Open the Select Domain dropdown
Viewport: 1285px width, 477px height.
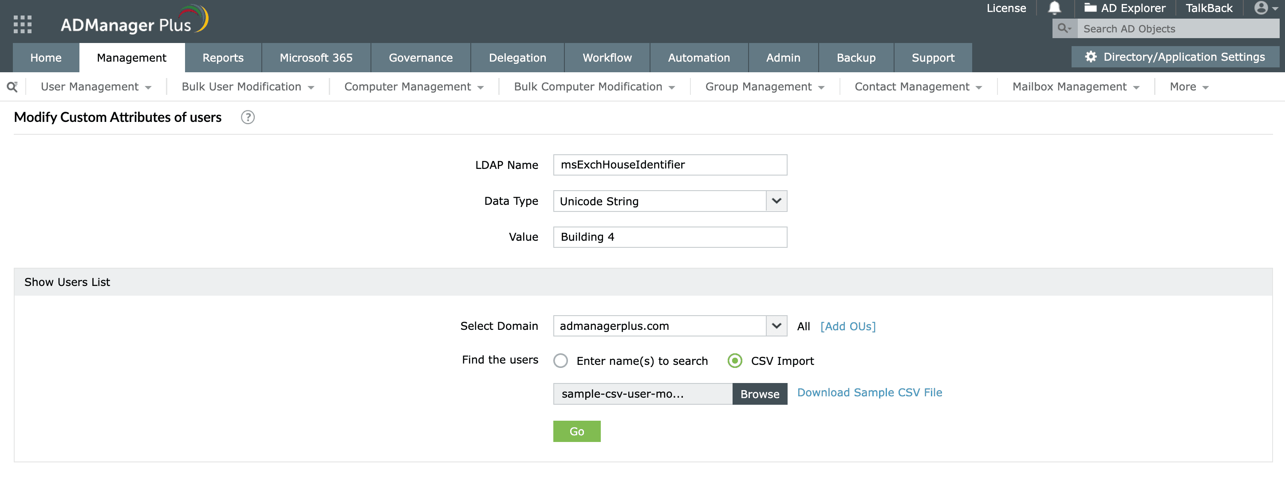coord(776,326)
